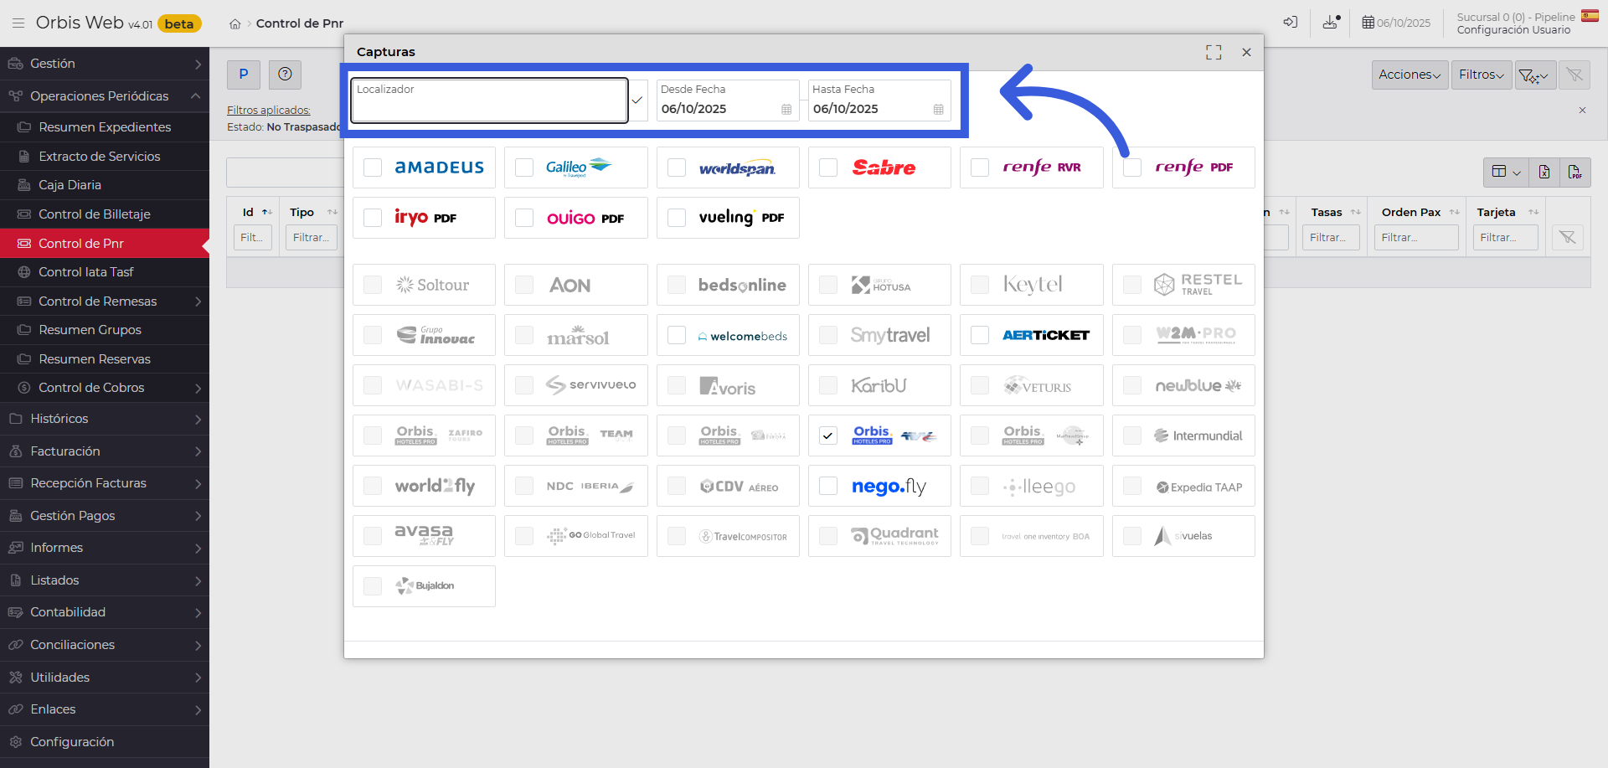Sort by the Id column arrows
The width and height of the screenshot is (1608, 768).
[267, 213]
